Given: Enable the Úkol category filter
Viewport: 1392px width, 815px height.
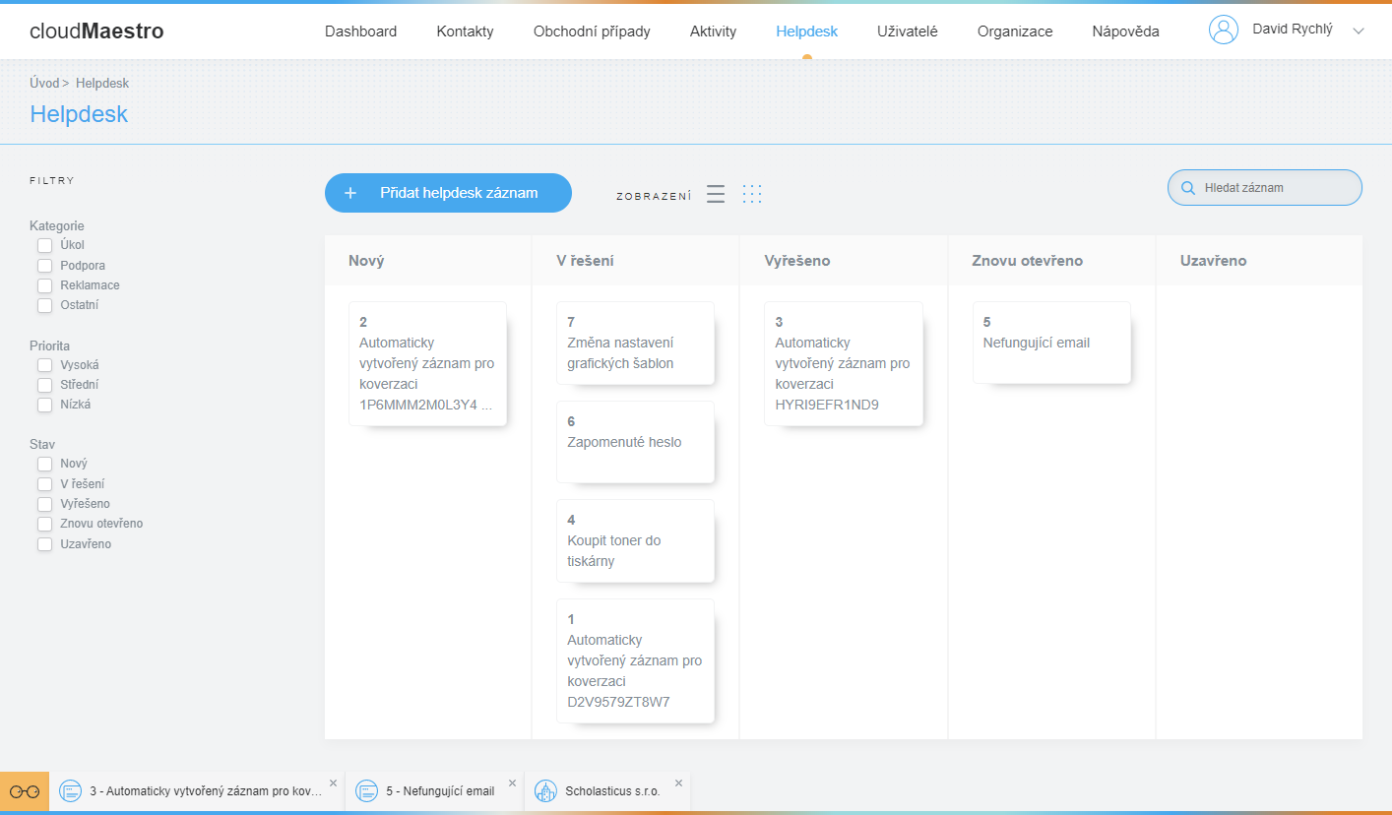Looking at the screenshot, I should pos(44,245).
